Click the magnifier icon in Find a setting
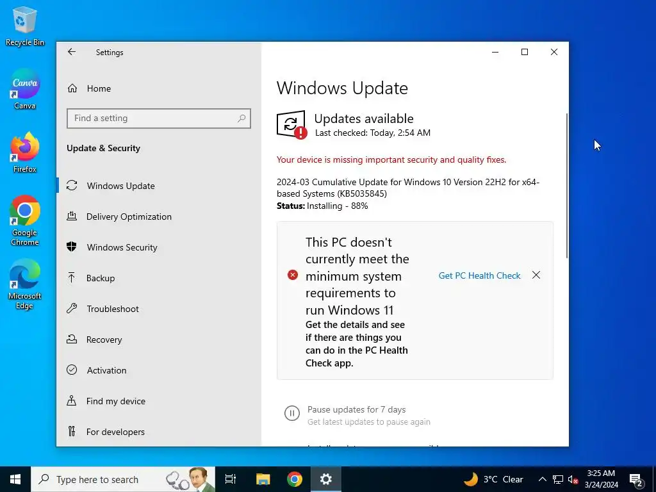Screen dimensions: 656x492 (x=242, y=119)
